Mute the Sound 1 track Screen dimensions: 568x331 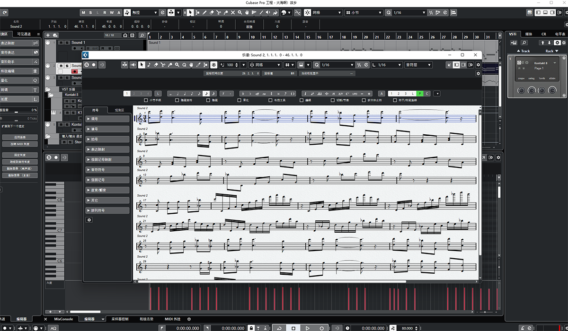click(61, 43)
